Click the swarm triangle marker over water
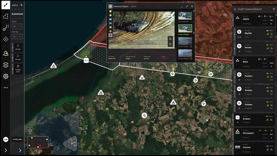This screenshot has height=156, width=277. pos(53,66)
